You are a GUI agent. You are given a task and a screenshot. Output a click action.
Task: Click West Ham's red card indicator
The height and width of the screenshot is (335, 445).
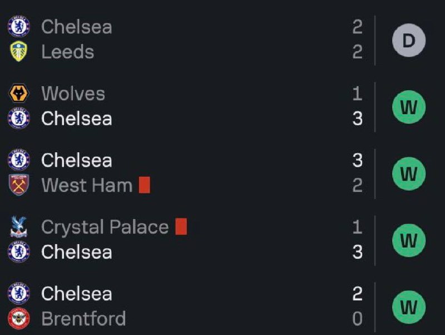[x=145, y=185]
